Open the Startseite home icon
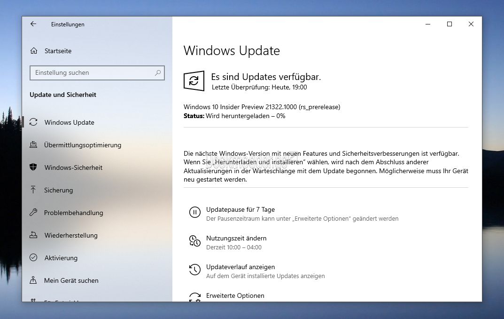This screenshot has height=319, width=504. click(34, 51)
